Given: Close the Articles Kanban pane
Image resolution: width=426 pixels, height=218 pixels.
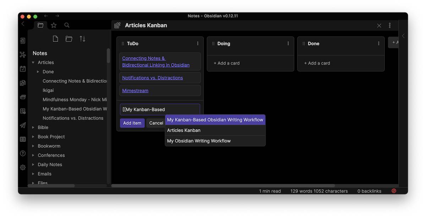Looking at the screenshot, I should click(x=379, y=26).
